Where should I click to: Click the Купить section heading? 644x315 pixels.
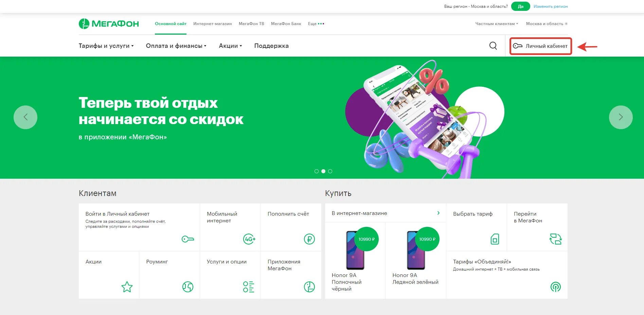(338, 193)
